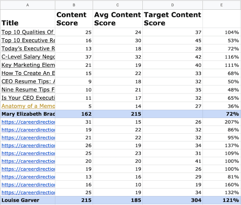Screen dimensions: 241x205
Task: Open careerdirection link with percentage 137%
Action: (x=28, y=145)
